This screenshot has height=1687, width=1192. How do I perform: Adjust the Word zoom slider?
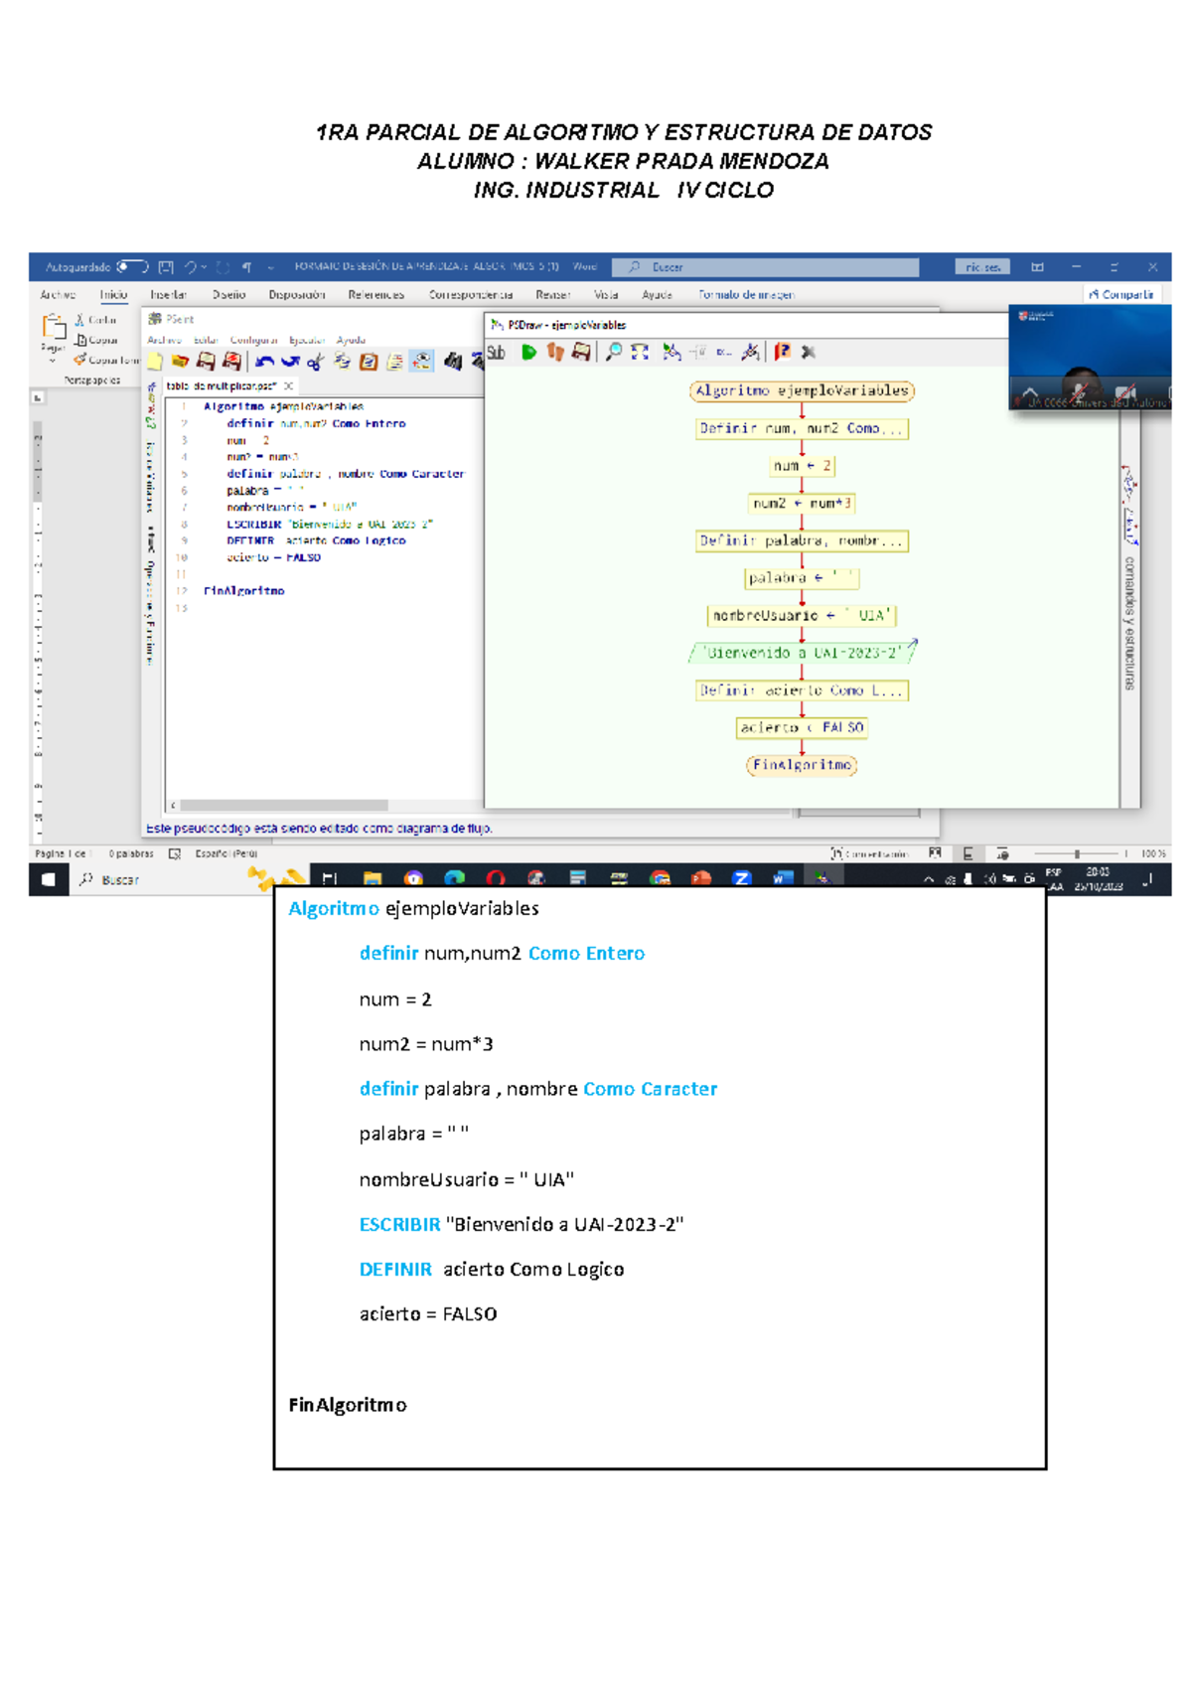pyautogui.click(x=1077, y=853)
